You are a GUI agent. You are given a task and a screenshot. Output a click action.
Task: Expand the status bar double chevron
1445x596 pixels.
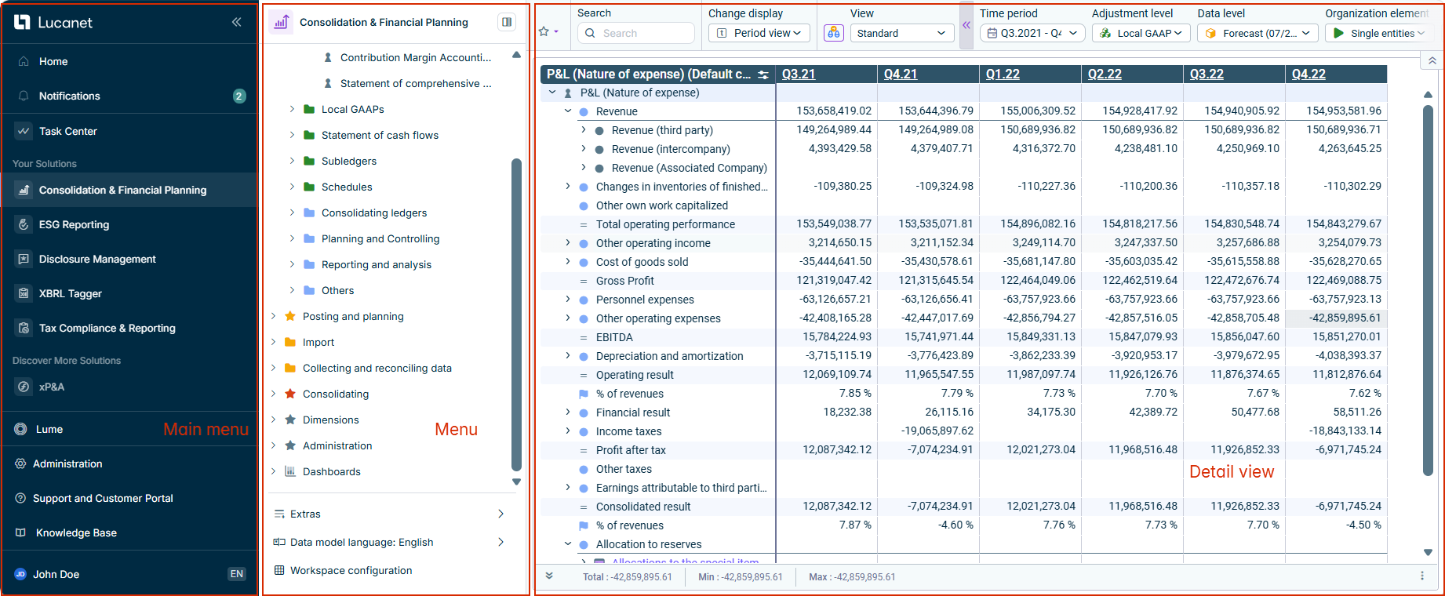[549, 576]
